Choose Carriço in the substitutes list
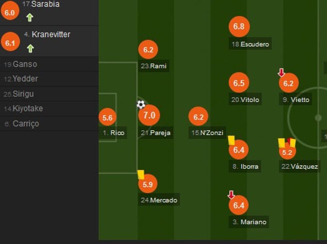327x244 pixels. (49, 124)
